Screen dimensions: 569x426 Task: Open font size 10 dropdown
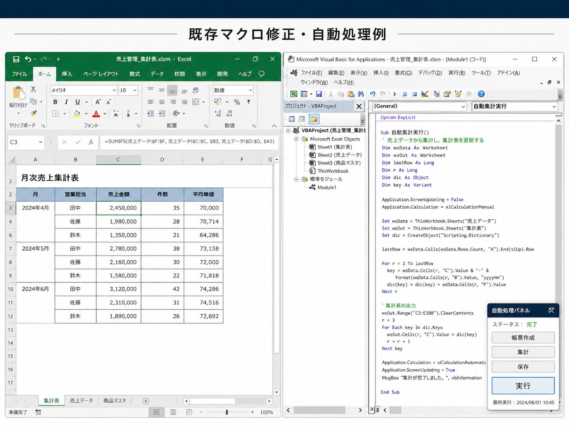(x=135, y=90)
